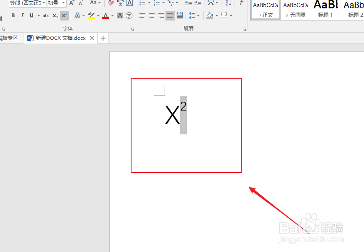Click the borders icon
364x252 pixels.
[224, 15]
